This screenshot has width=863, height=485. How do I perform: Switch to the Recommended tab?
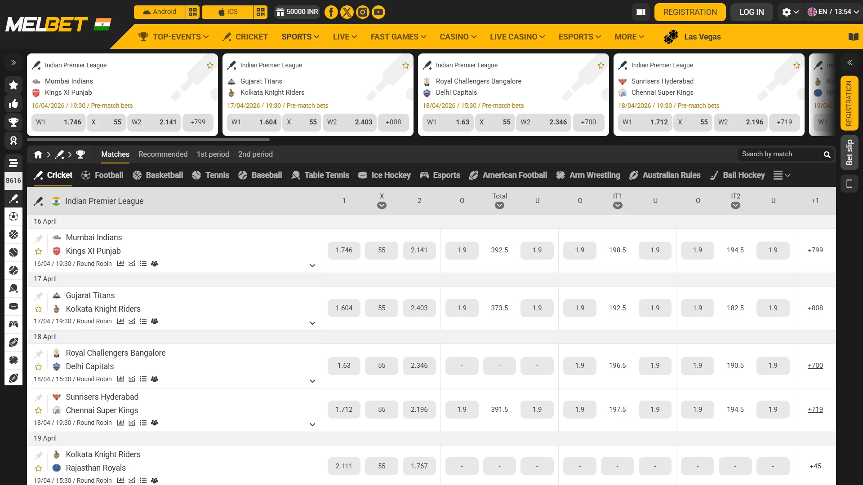click(x=163, y=154)
